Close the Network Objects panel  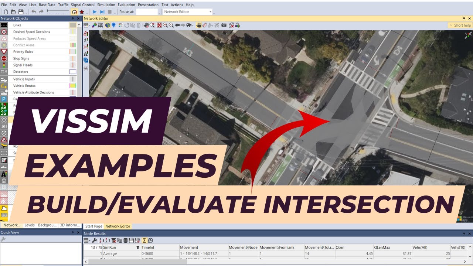click(x=78, y=18)
